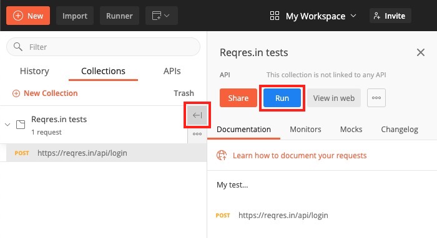Click the orange New button

(x=28, y=16)
